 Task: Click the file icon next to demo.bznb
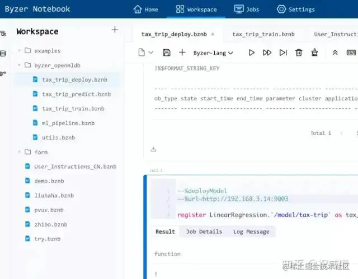pyautogui.click(x=27, y=181)
